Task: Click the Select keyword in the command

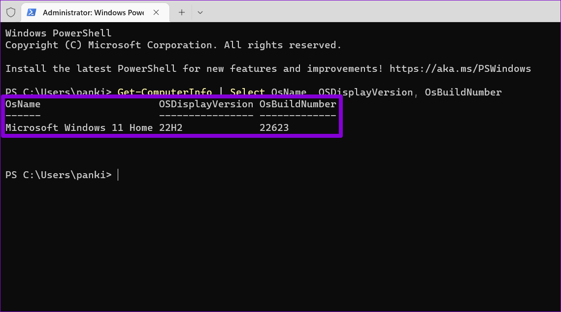Action: tap(247, 92)
